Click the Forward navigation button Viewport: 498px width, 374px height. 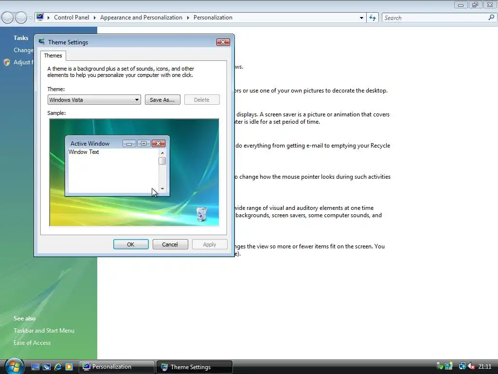click(21, 18)
